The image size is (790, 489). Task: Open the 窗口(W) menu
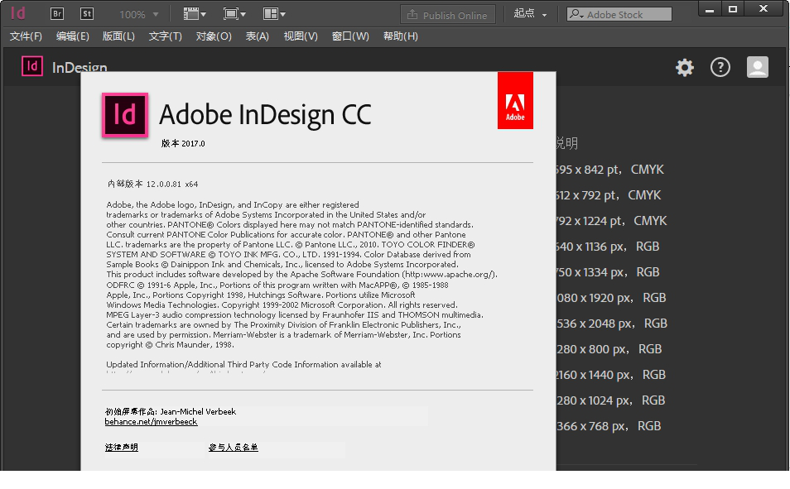(350, 36)
